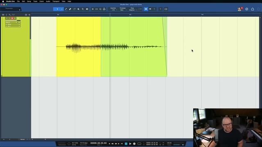Click the transport Record button
The image size is (262, 147).
134,144
